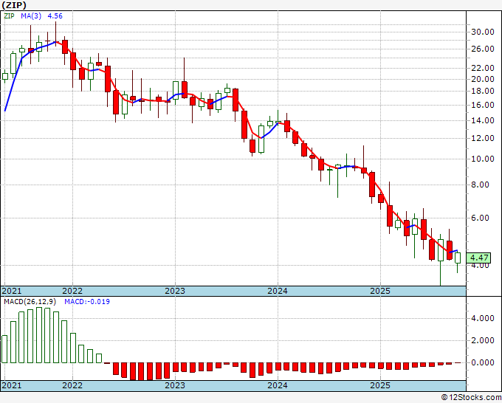This screenshot has width=502, height=403.
Task: Click 2025 on the MACD panel time axis
Action: (x=380, y=385)
